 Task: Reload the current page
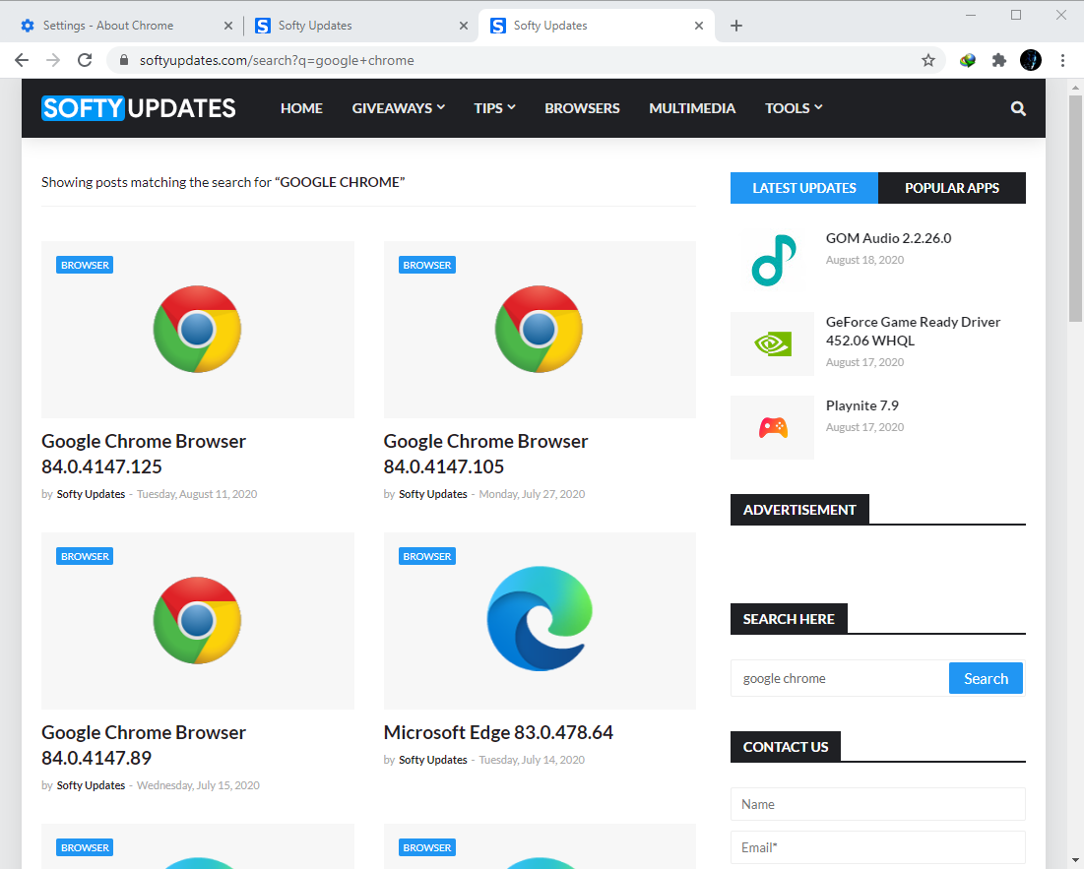coord(85,60)
